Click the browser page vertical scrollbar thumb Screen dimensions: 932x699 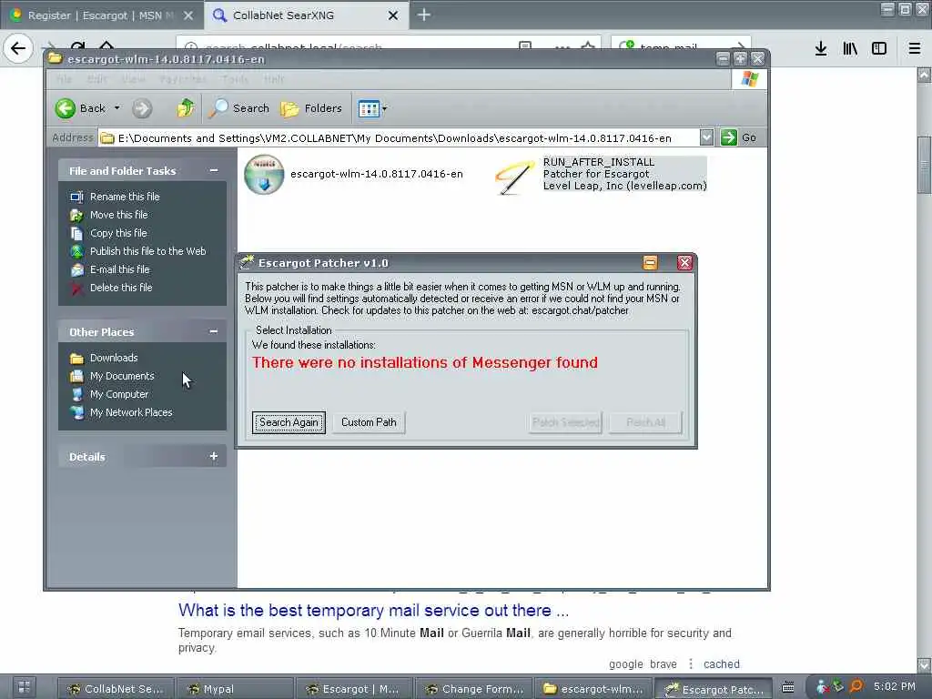point(925,165)
